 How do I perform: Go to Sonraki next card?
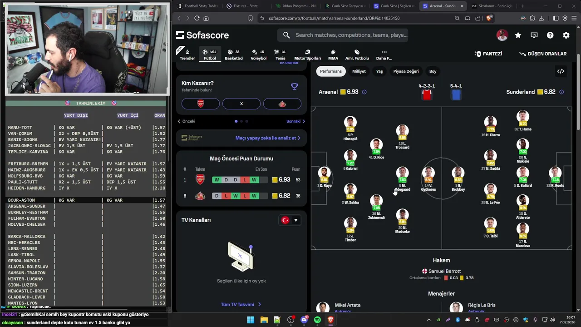coord(296,121)
